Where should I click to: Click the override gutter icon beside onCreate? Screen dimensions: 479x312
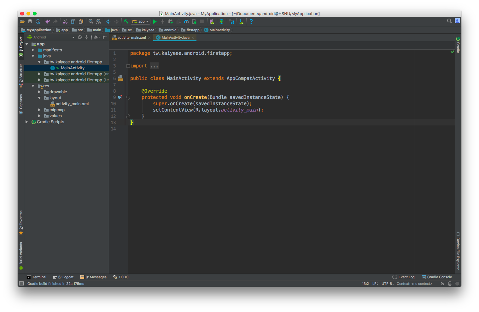coord(120,97)
